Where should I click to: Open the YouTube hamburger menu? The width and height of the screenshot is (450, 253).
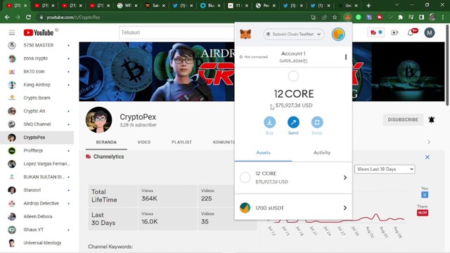click(12, 32)
